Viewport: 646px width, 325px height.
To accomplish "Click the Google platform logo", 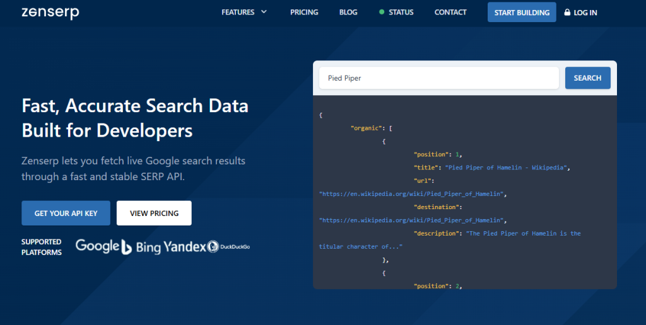I will click(98, 246).
